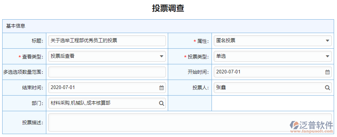The width and height of the screenshot is (337, 137).
Task: Click the 标题: label
Action: click(x=38, y=41)
